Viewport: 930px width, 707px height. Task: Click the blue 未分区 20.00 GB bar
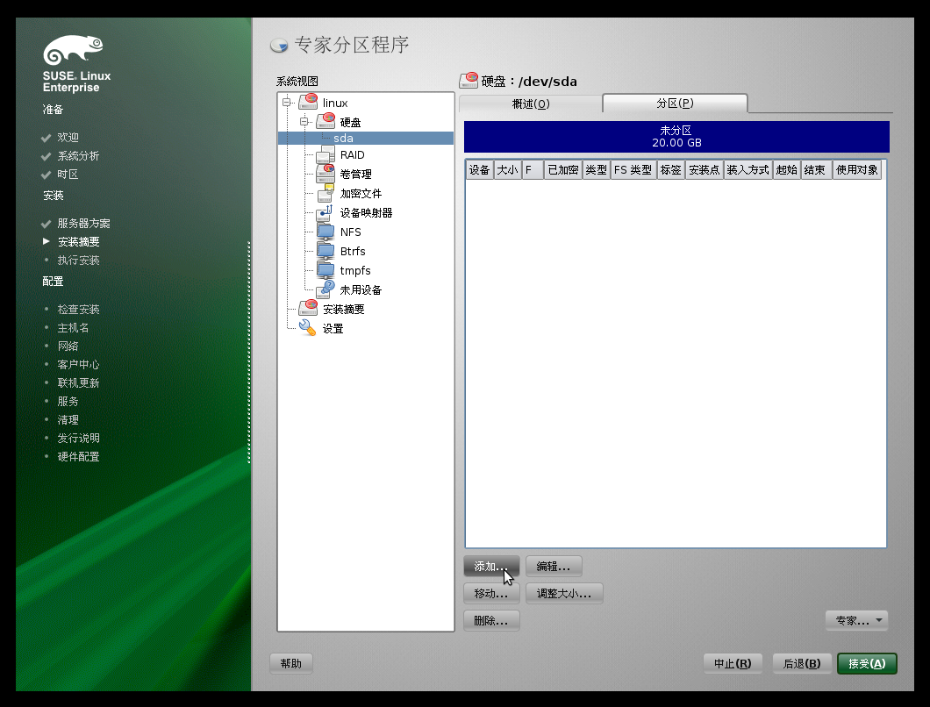[676, 136]
